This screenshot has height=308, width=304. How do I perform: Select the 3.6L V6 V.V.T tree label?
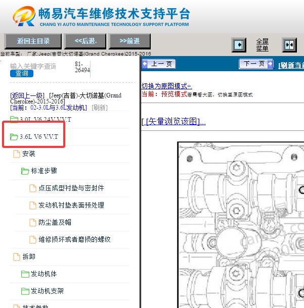tap(39, 137)
